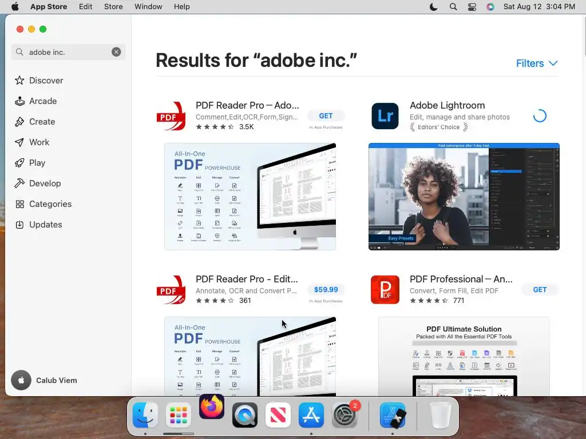
Task: Open the Window menu
Action: click(x=148, y=7)
